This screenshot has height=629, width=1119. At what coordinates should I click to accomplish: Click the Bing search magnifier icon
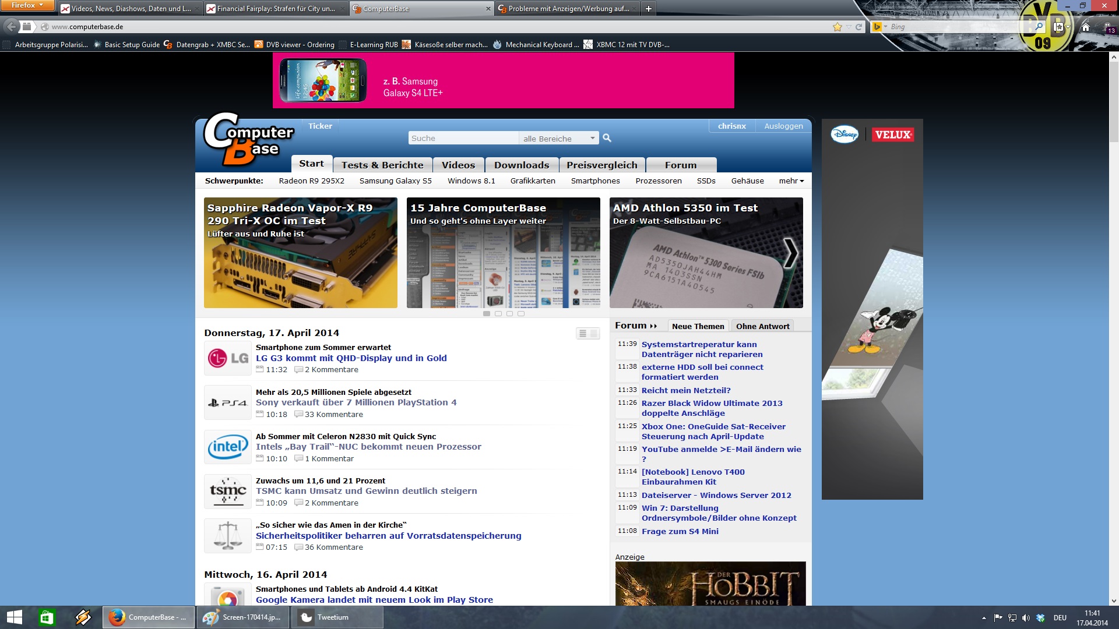tap(1039, 27)
